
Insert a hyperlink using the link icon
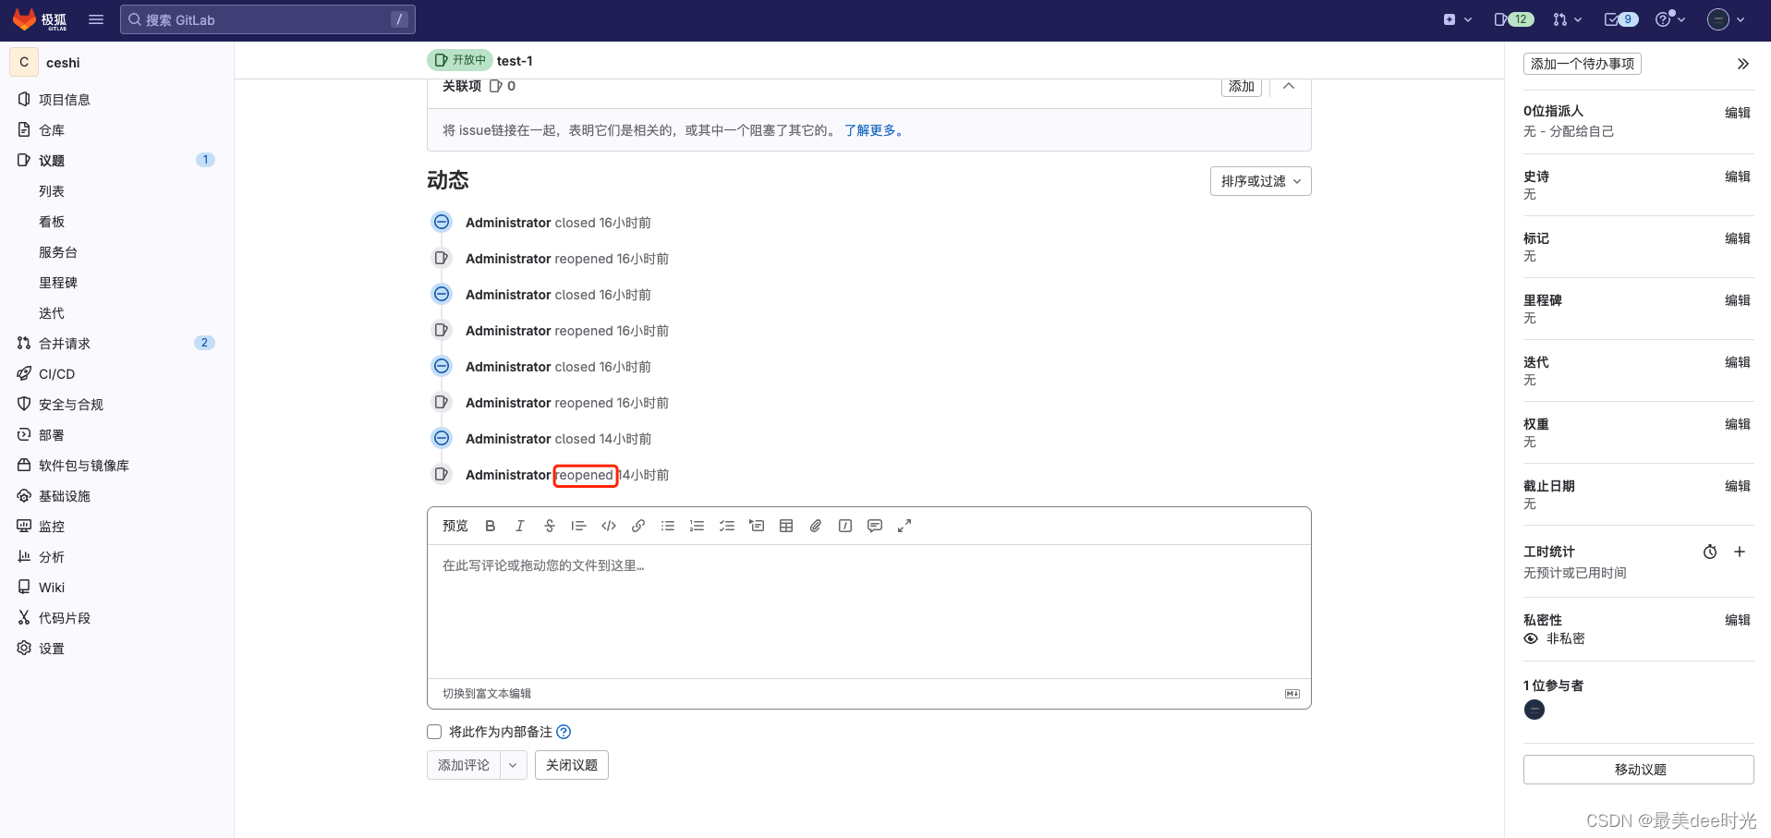coord(637,526)
